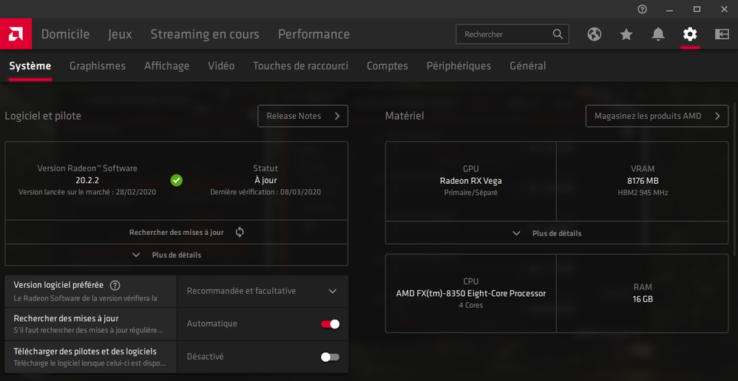Enable Télécharger des pilotes et des logiciels switch
The height and width of the screenshot is (381, 738).
pyautogui.click(x=330, y=357)
